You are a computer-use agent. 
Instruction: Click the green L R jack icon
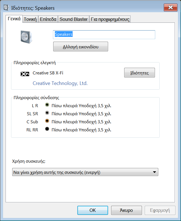tap(47, 105)
